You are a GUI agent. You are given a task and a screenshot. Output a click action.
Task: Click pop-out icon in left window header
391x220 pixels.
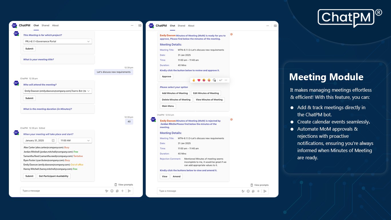click(140, 25)
